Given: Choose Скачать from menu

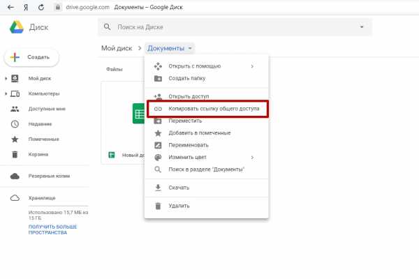Looking at the screenshot, I should [x=206, y=188].
